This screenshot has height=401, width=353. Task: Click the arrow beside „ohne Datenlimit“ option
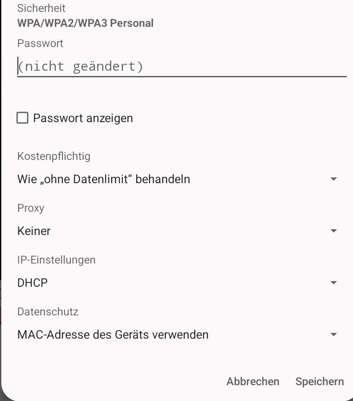point(333,179)
